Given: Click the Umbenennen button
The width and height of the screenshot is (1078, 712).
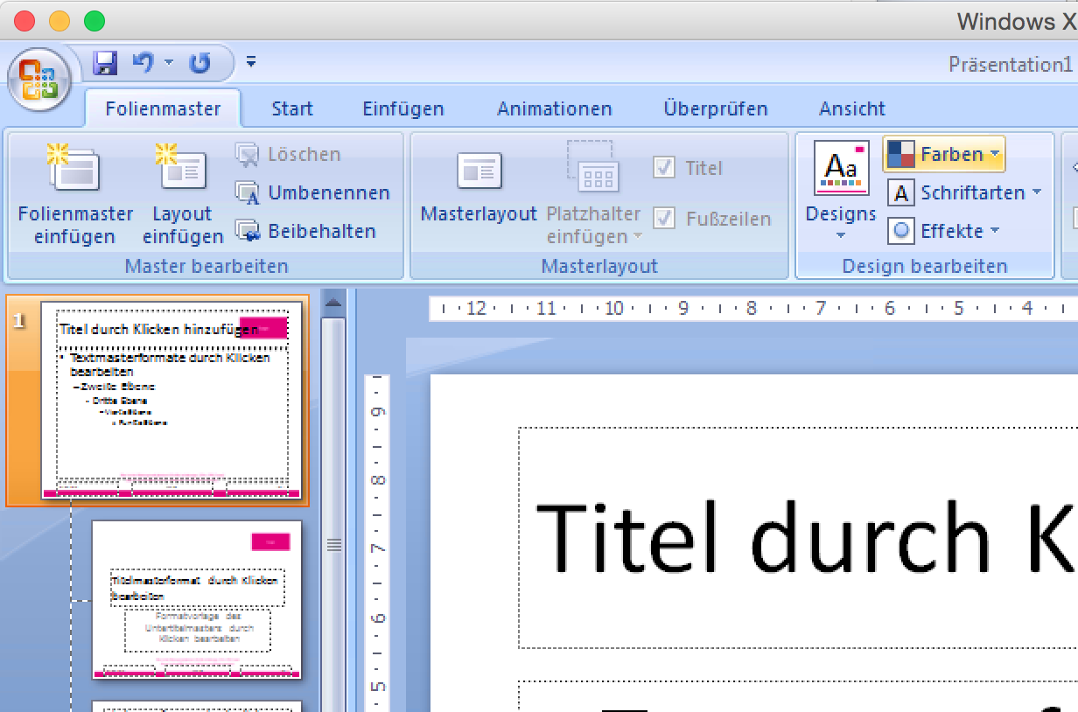Looking at the screenshot, I should (313, 192).
